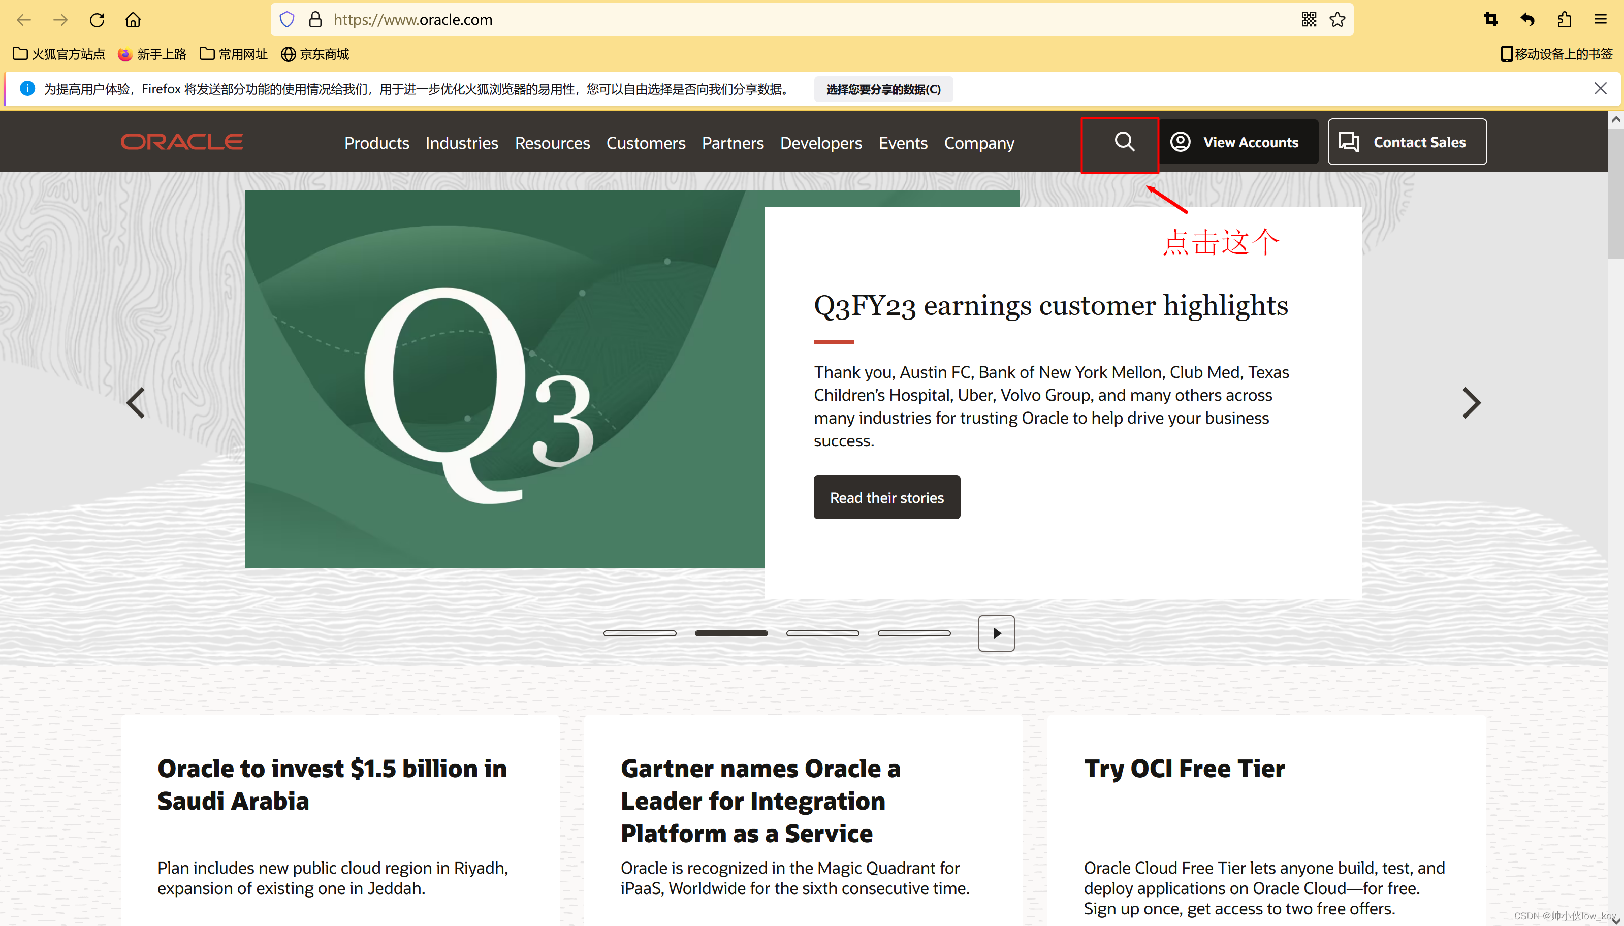The width and height of the screenshot is (1624, 926).
Task: Open the Products navigation menu
Action: 376,143
